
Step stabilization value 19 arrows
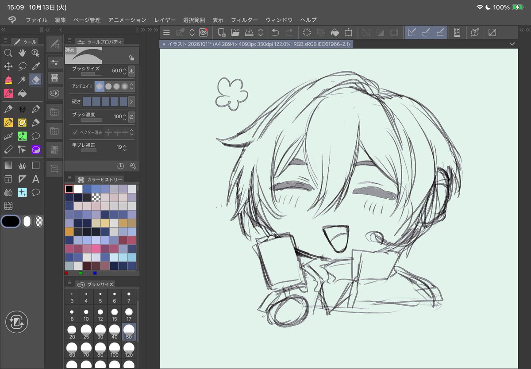click(124, 147)
